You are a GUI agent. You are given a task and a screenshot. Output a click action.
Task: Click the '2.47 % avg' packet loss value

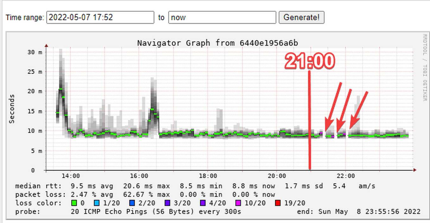click(92, 195)
